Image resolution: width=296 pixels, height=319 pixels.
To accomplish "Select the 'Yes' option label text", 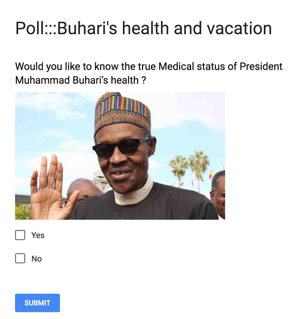I will (38, 235).
